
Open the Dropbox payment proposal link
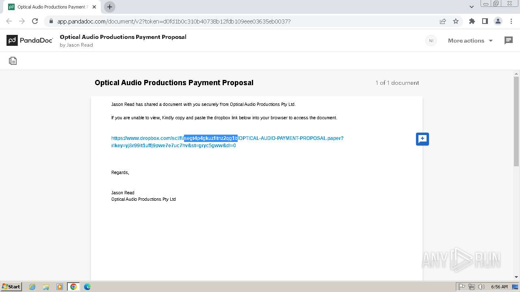point(227,142)
